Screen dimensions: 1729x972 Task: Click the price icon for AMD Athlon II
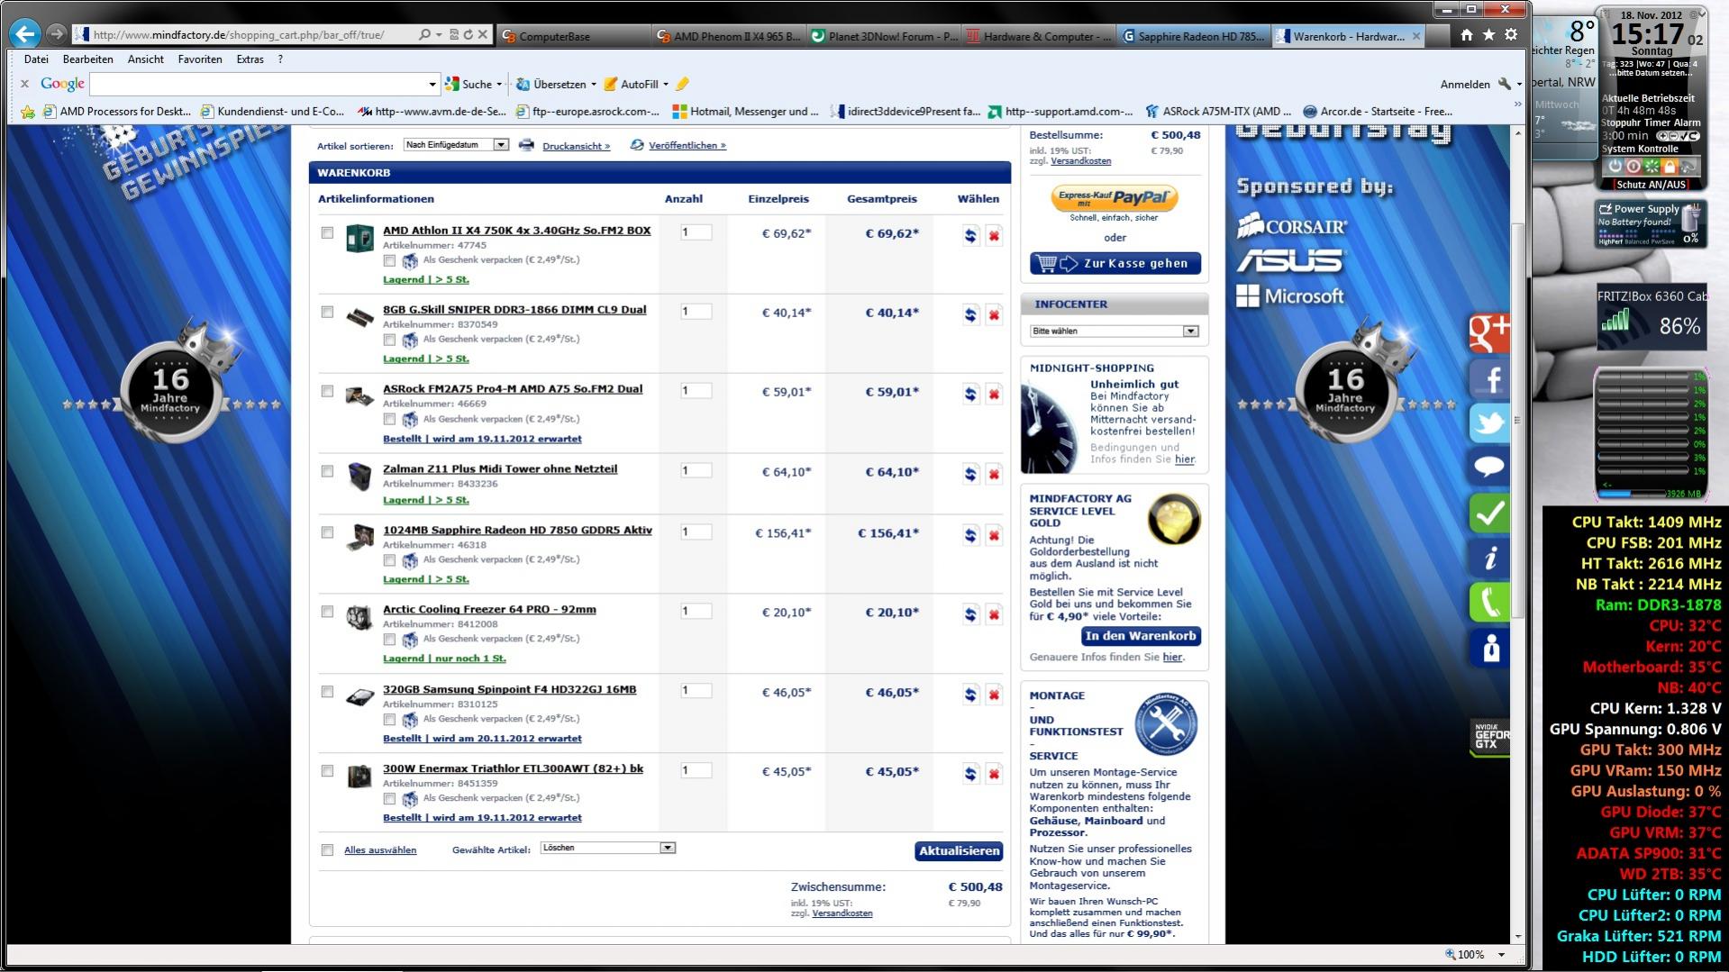point(970,236)
